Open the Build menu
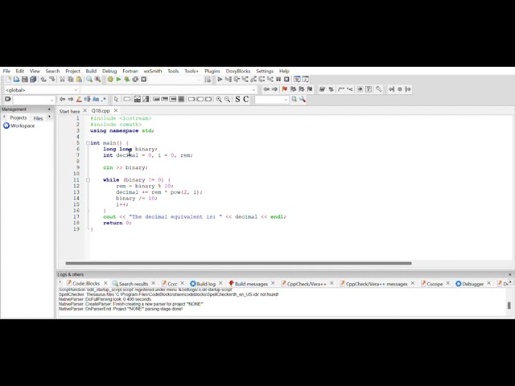515x386 pixels. tap(91, 71)
